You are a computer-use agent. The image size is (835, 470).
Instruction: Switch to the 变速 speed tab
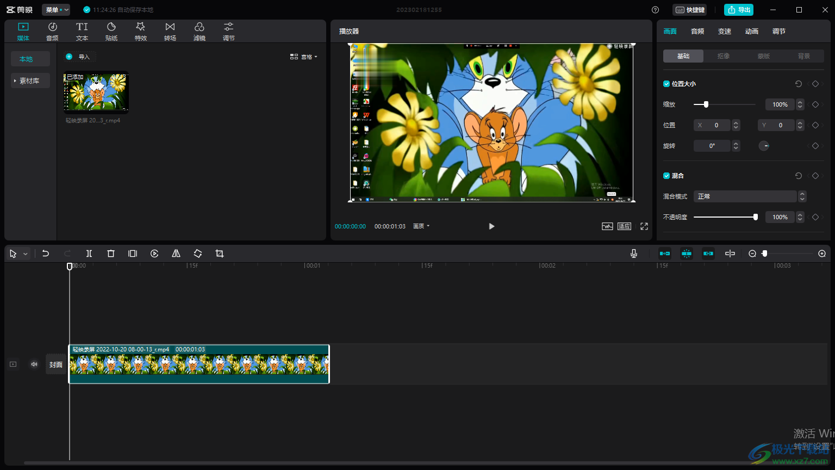click(725, 32)
